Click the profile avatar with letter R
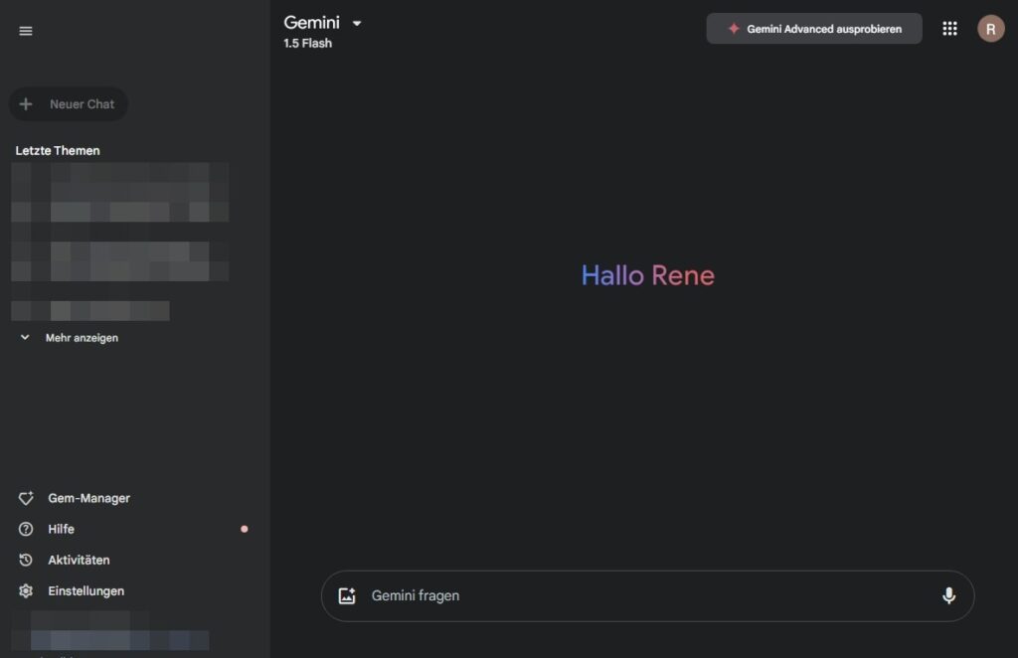 point(990,29)
